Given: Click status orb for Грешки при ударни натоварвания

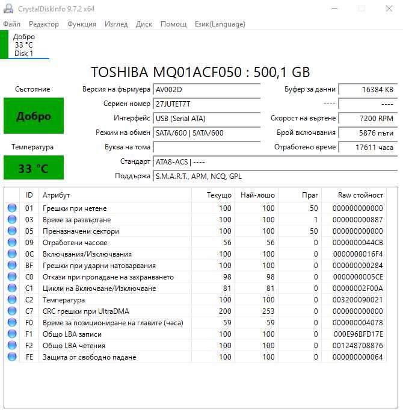Looking at the screenshot, I should pyautogui.click(x=12, y=265).
